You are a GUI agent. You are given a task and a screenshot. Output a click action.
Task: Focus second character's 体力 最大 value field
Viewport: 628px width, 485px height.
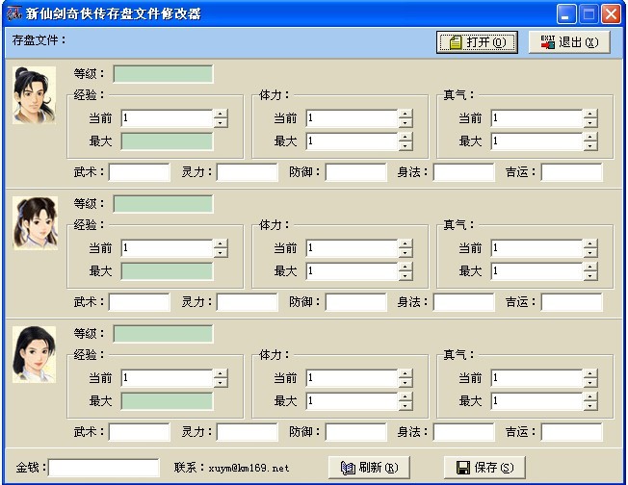pyautogui.click(x=353, y=271)
